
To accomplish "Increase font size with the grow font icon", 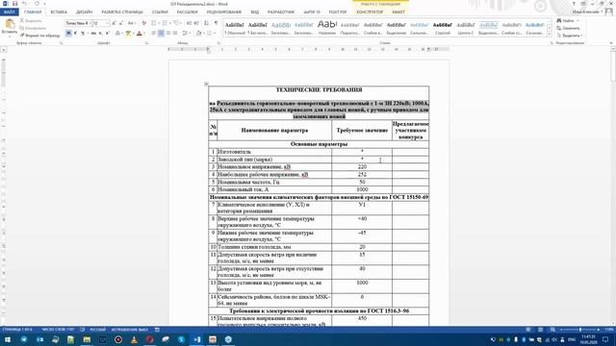I will 114,23.
